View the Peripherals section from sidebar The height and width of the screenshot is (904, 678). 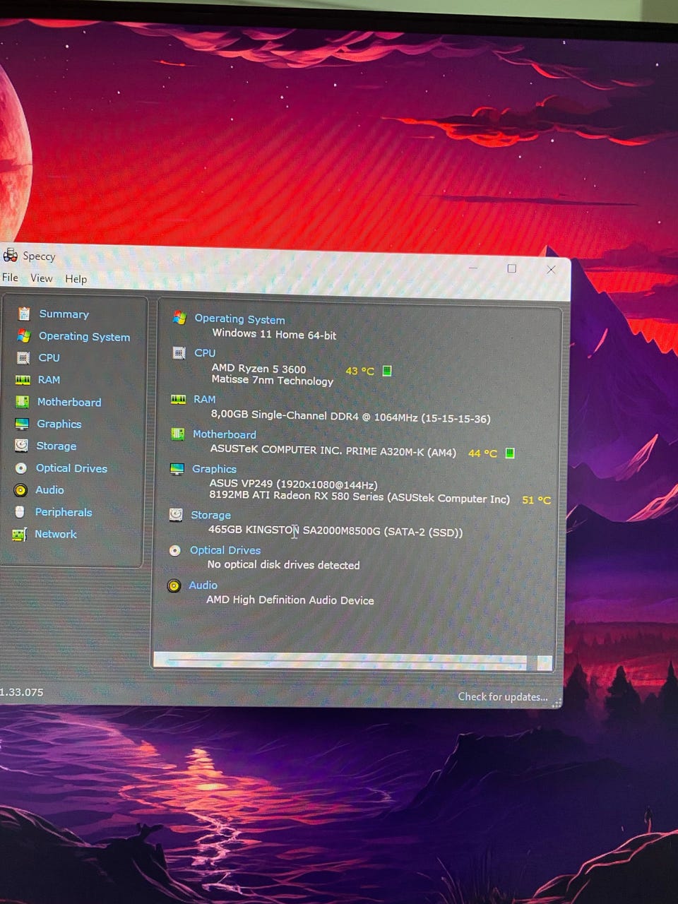coord(64,512)
